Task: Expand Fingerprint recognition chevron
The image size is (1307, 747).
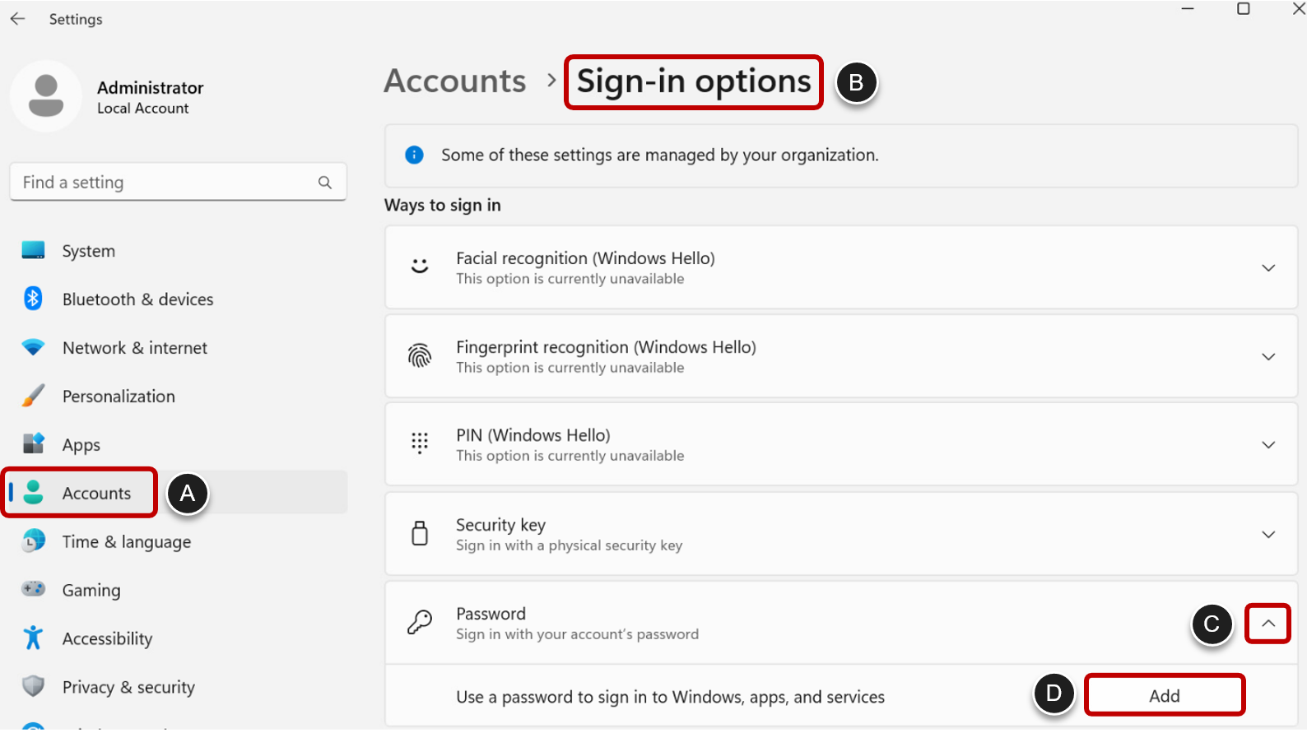Action: click(1268, 357)
